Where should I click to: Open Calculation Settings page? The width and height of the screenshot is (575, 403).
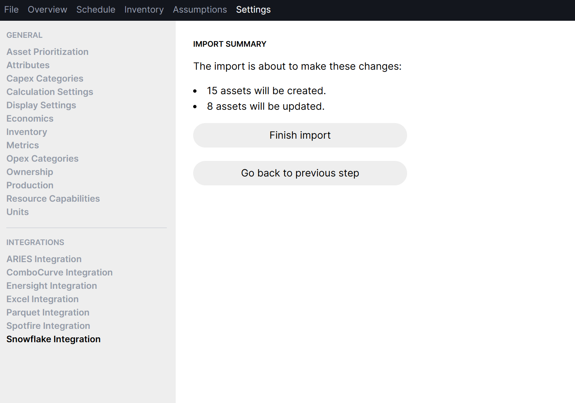coord(50,92)
